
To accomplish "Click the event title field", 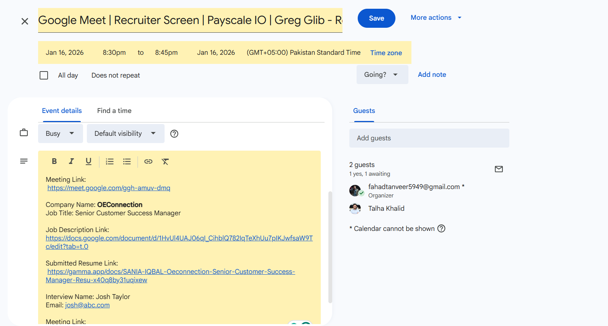I will [x=190, y=20].
